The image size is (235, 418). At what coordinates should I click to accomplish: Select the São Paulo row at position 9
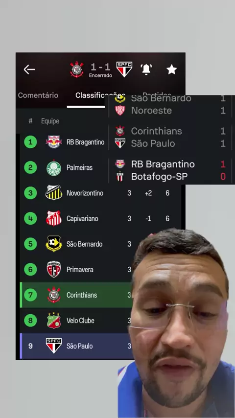(76, 346)
